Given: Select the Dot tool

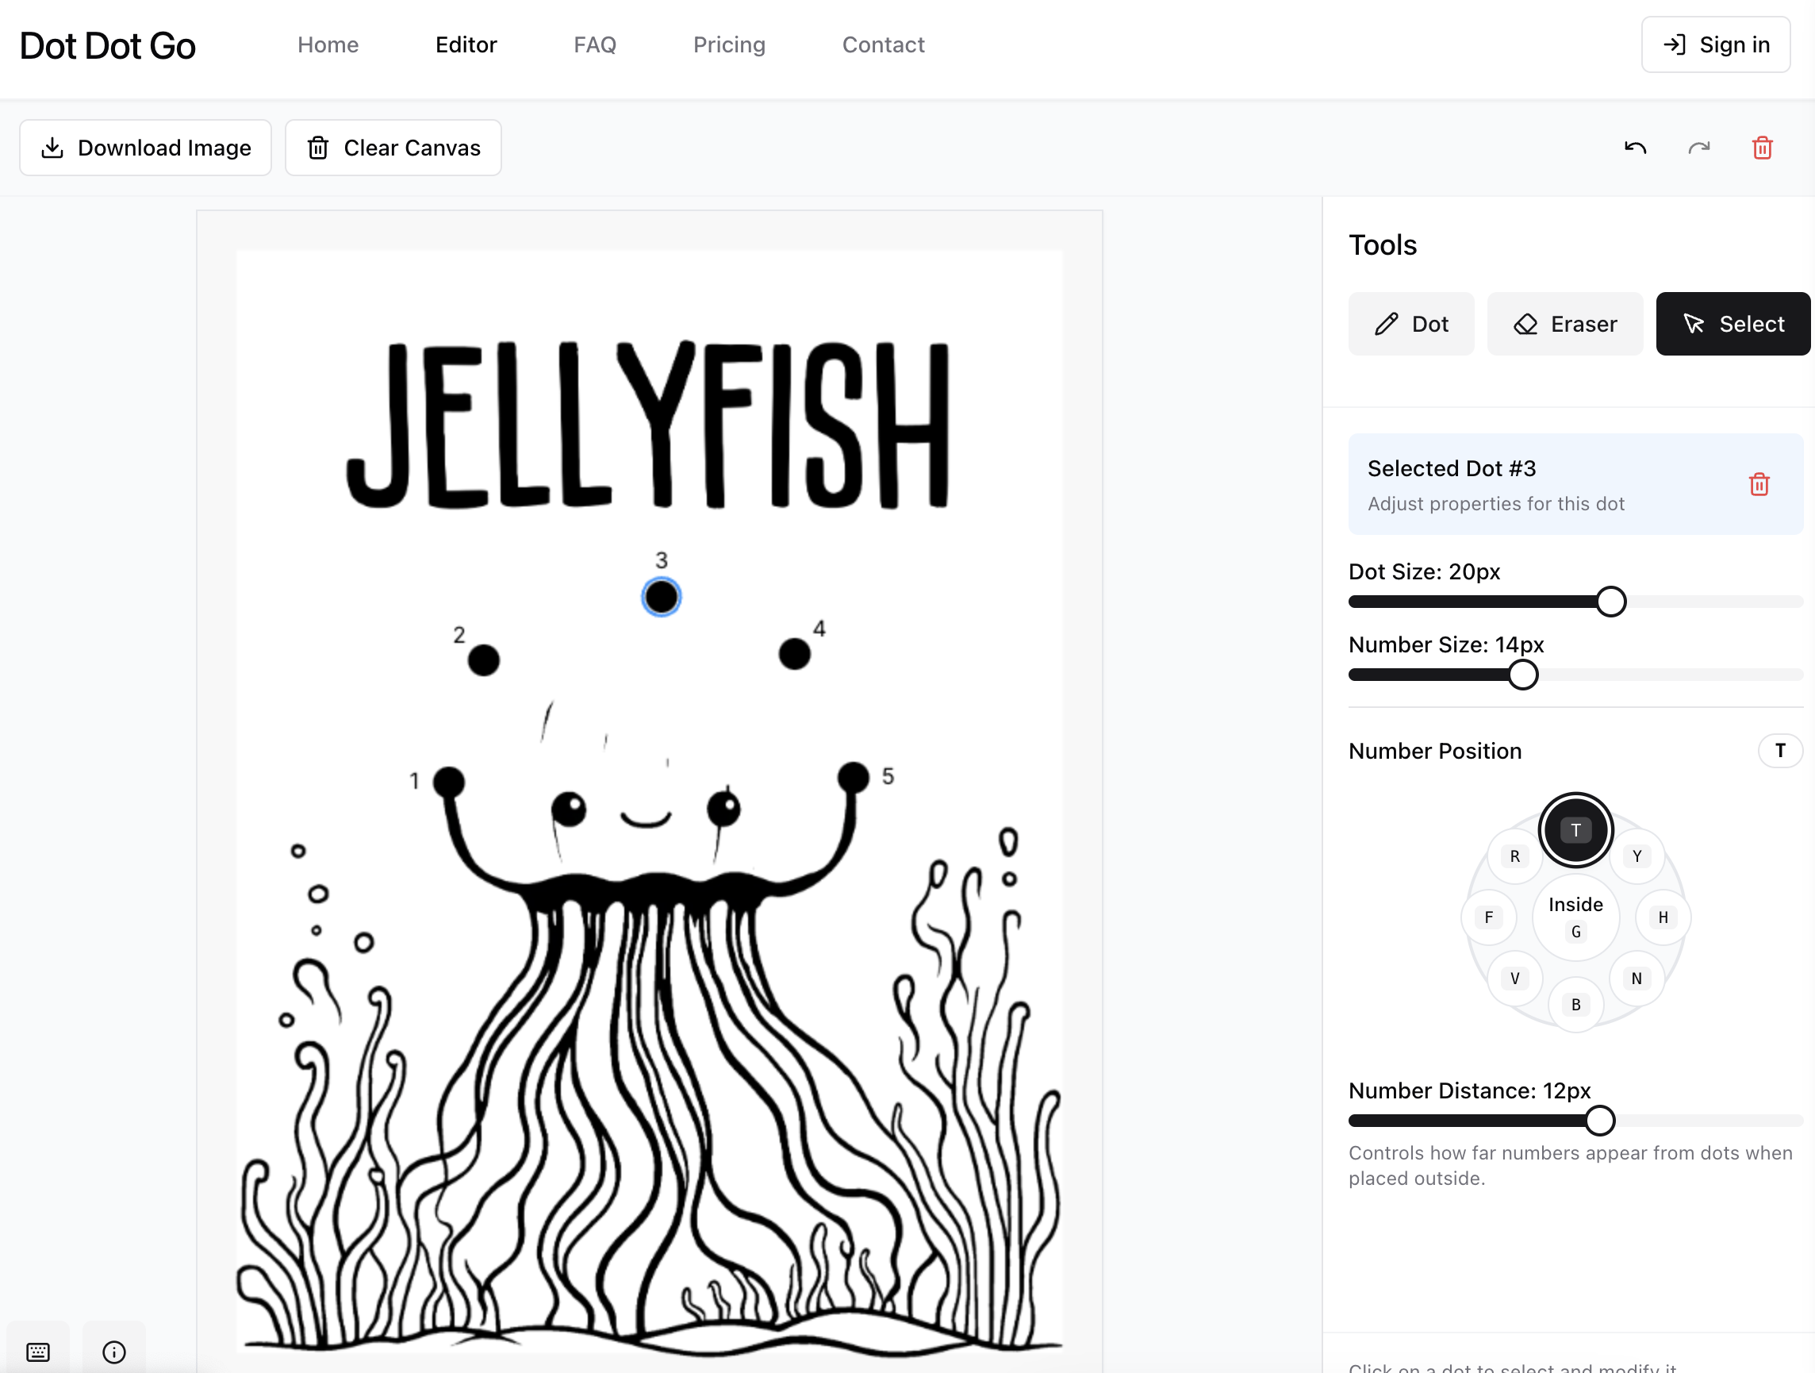Looking at the screenshot, I should [x=1410, y=323].
